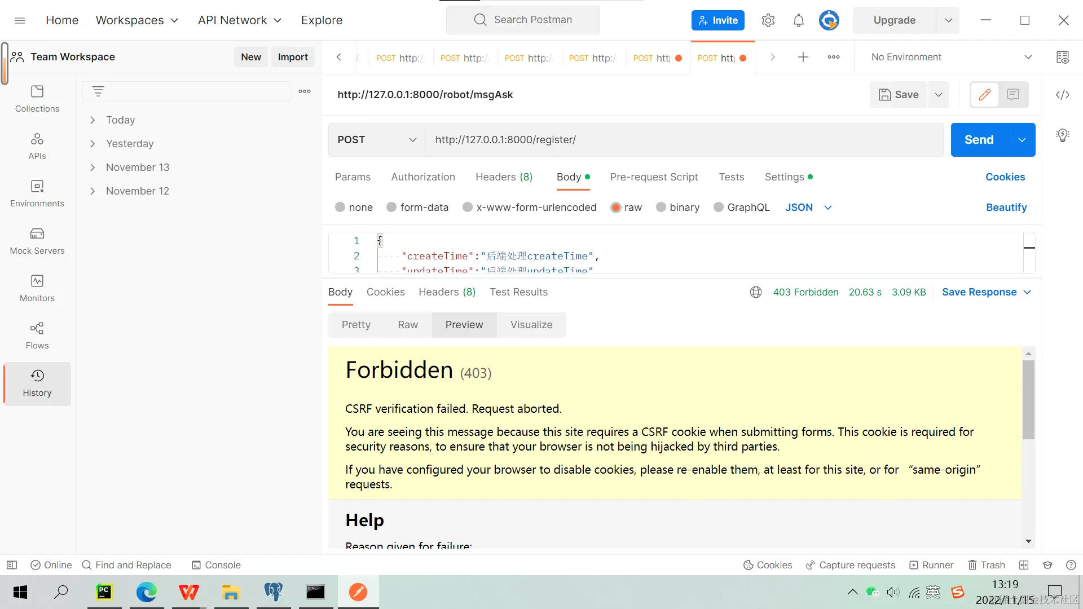
Task: Open the environment quick look icon
Action: coord(1062,57)
